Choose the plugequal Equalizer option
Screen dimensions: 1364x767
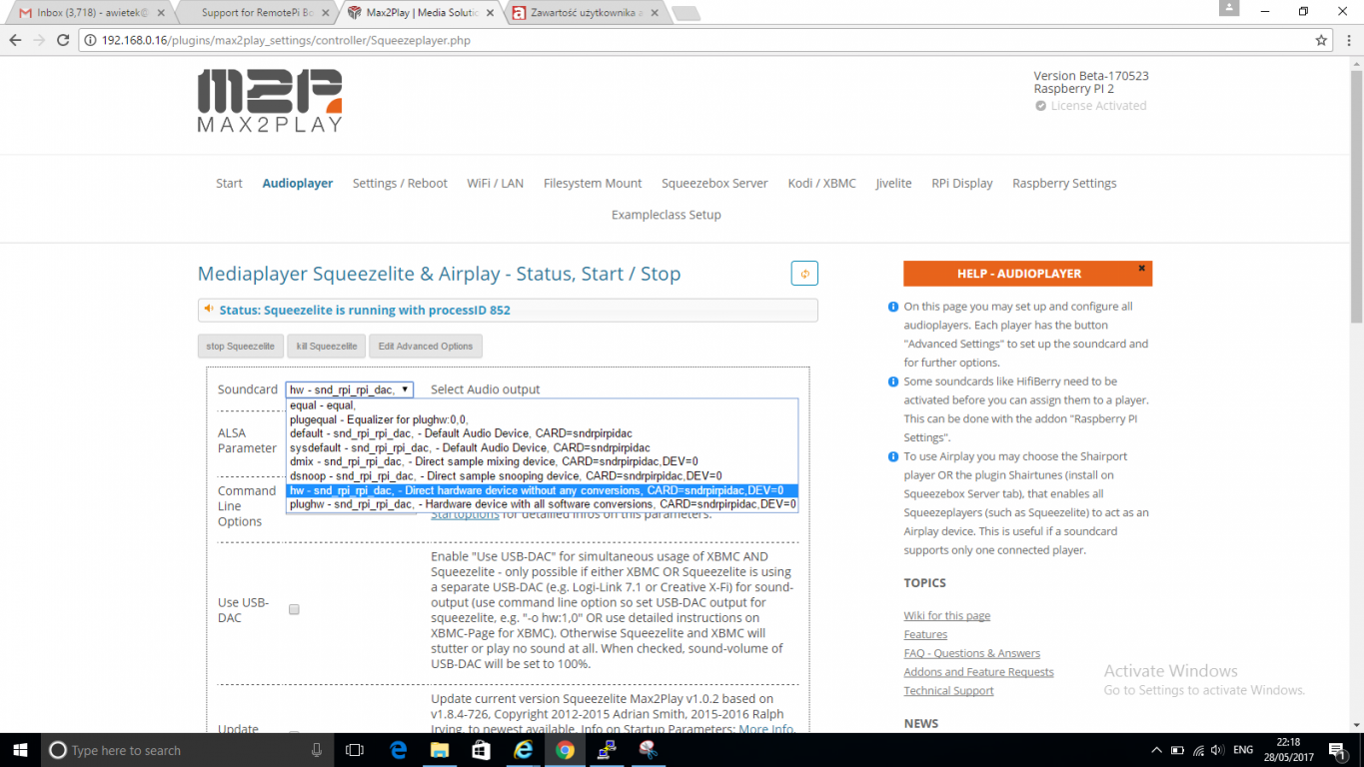[542, 419]
